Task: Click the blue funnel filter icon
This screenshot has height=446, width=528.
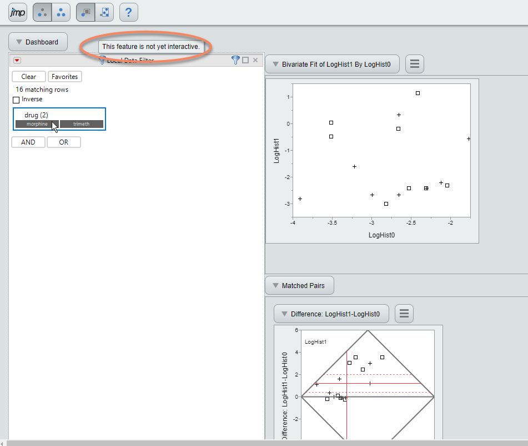Action: tap(235, 60)
